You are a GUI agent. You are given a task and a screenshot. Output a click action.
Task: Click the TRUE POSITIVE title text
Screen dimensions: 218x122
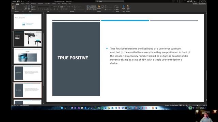tap(73, 58)
